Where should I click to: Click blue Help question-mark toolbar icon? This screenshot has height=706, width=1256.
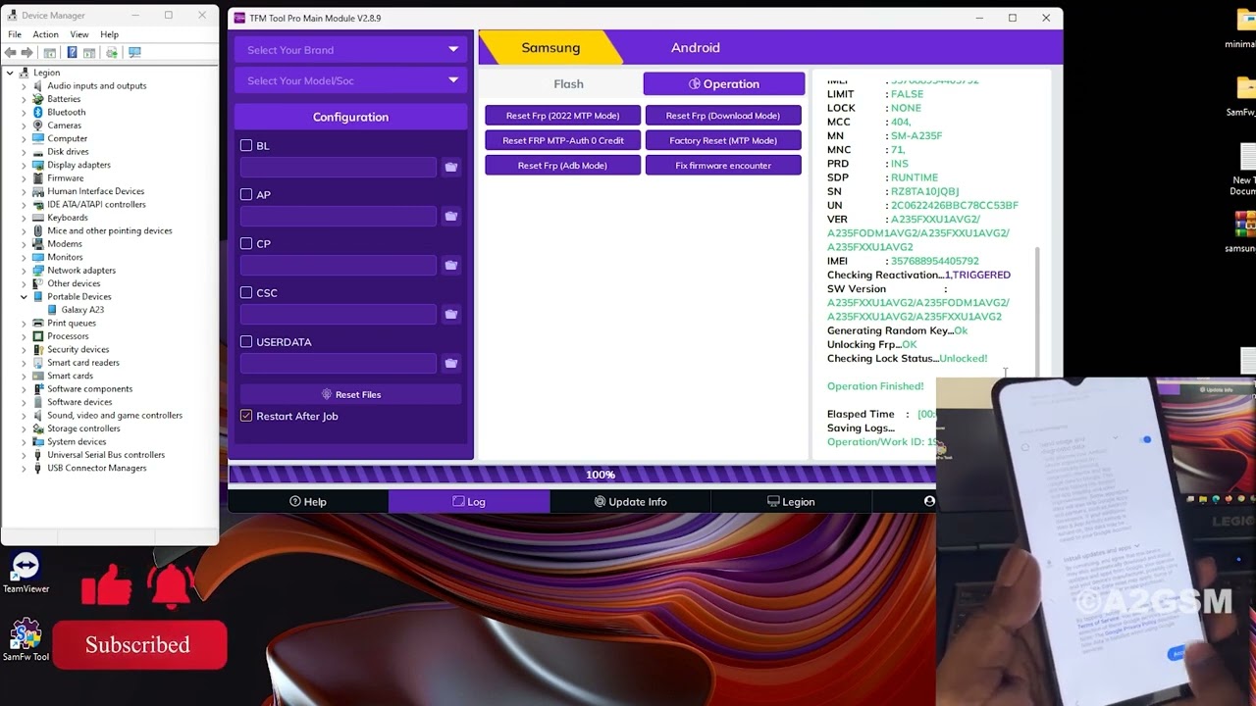coord(71,52)
